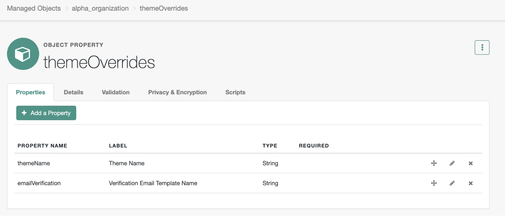Click the themeOverrides breadcrumb
Screen dimensions: 505x216
pyautogui.click(x=164, y=8)
